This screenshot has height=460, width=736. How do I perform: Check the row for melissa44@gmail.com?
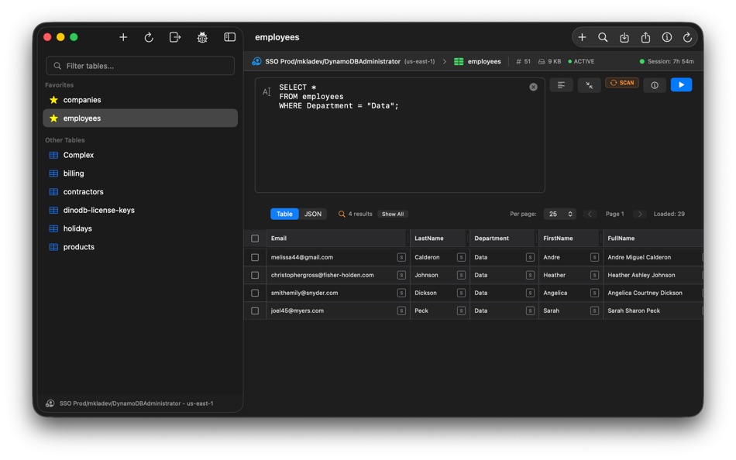256,256
